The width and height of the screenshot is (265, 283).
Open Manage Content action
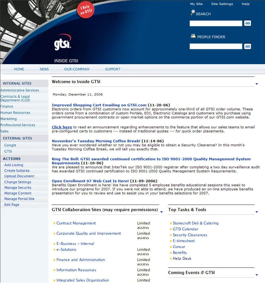click(18, 193)
